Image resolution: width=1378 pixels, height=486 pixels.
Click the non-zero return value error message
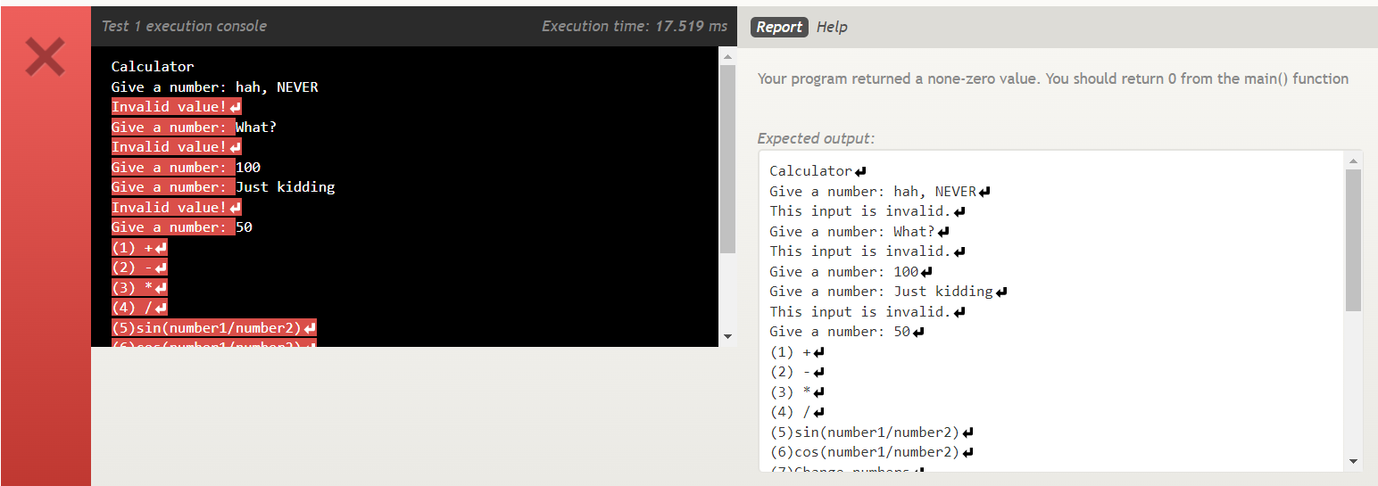(1052, 78)
